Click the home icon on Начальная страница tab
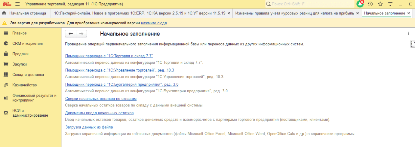 (x=4, y=13)
